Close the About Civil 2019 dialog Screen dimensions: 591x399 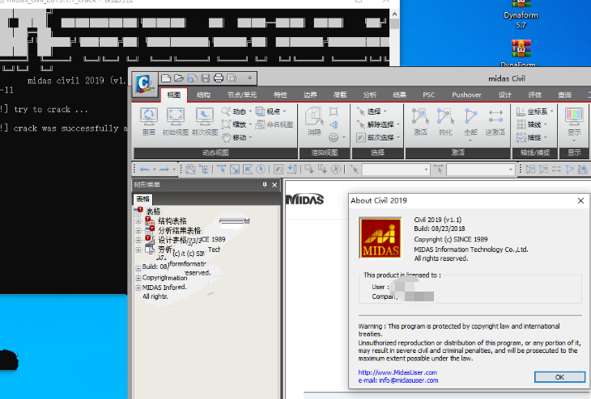pyautogui.click(x=580, y=200)
